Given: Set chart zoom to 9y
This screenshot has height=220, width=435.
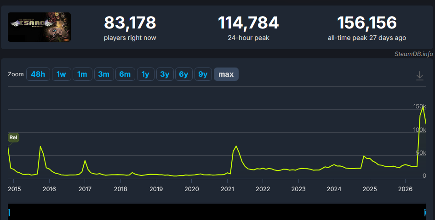Looking at the screenshot, I should click(x=203, y=74).
